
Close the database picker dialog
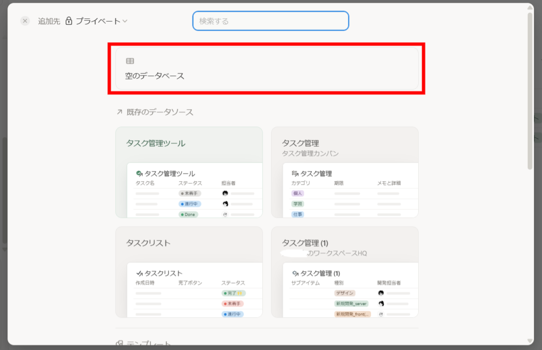[x=25, y=21]
